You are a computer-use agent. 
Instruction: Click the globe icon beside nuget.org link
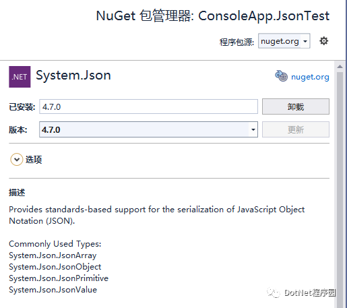281,76
